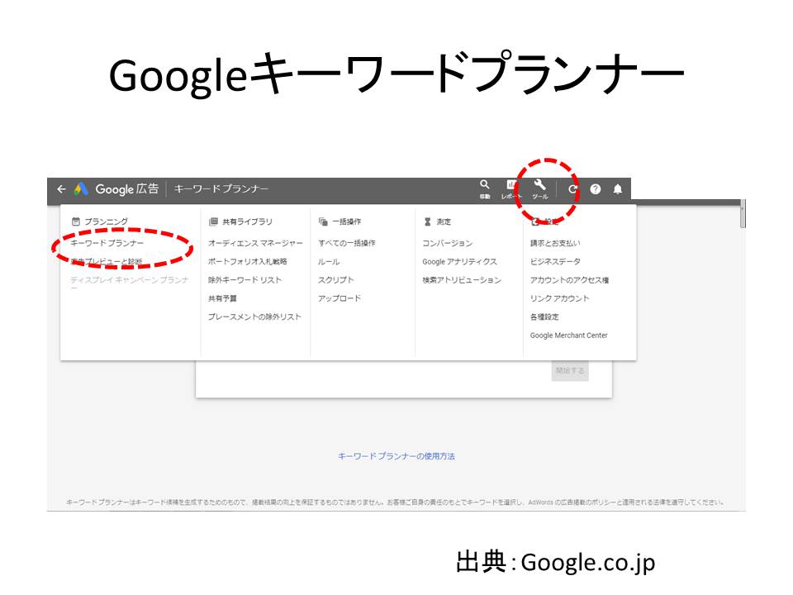Image resolution: width=793 pixels, height=595 pixels.
Task: Click the back arrow in Google Ads header
Action: (x=62, y=189)
